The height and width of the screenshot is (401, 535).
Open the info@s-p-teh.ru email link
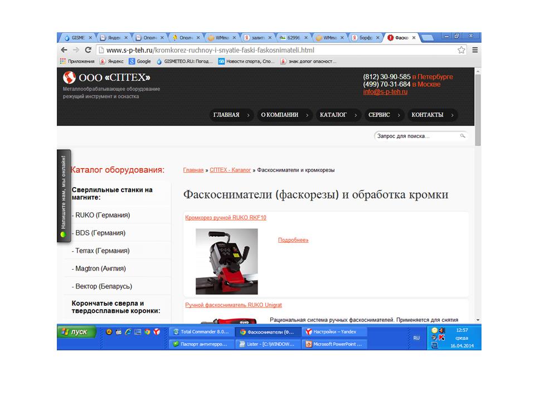coord(385,92)
